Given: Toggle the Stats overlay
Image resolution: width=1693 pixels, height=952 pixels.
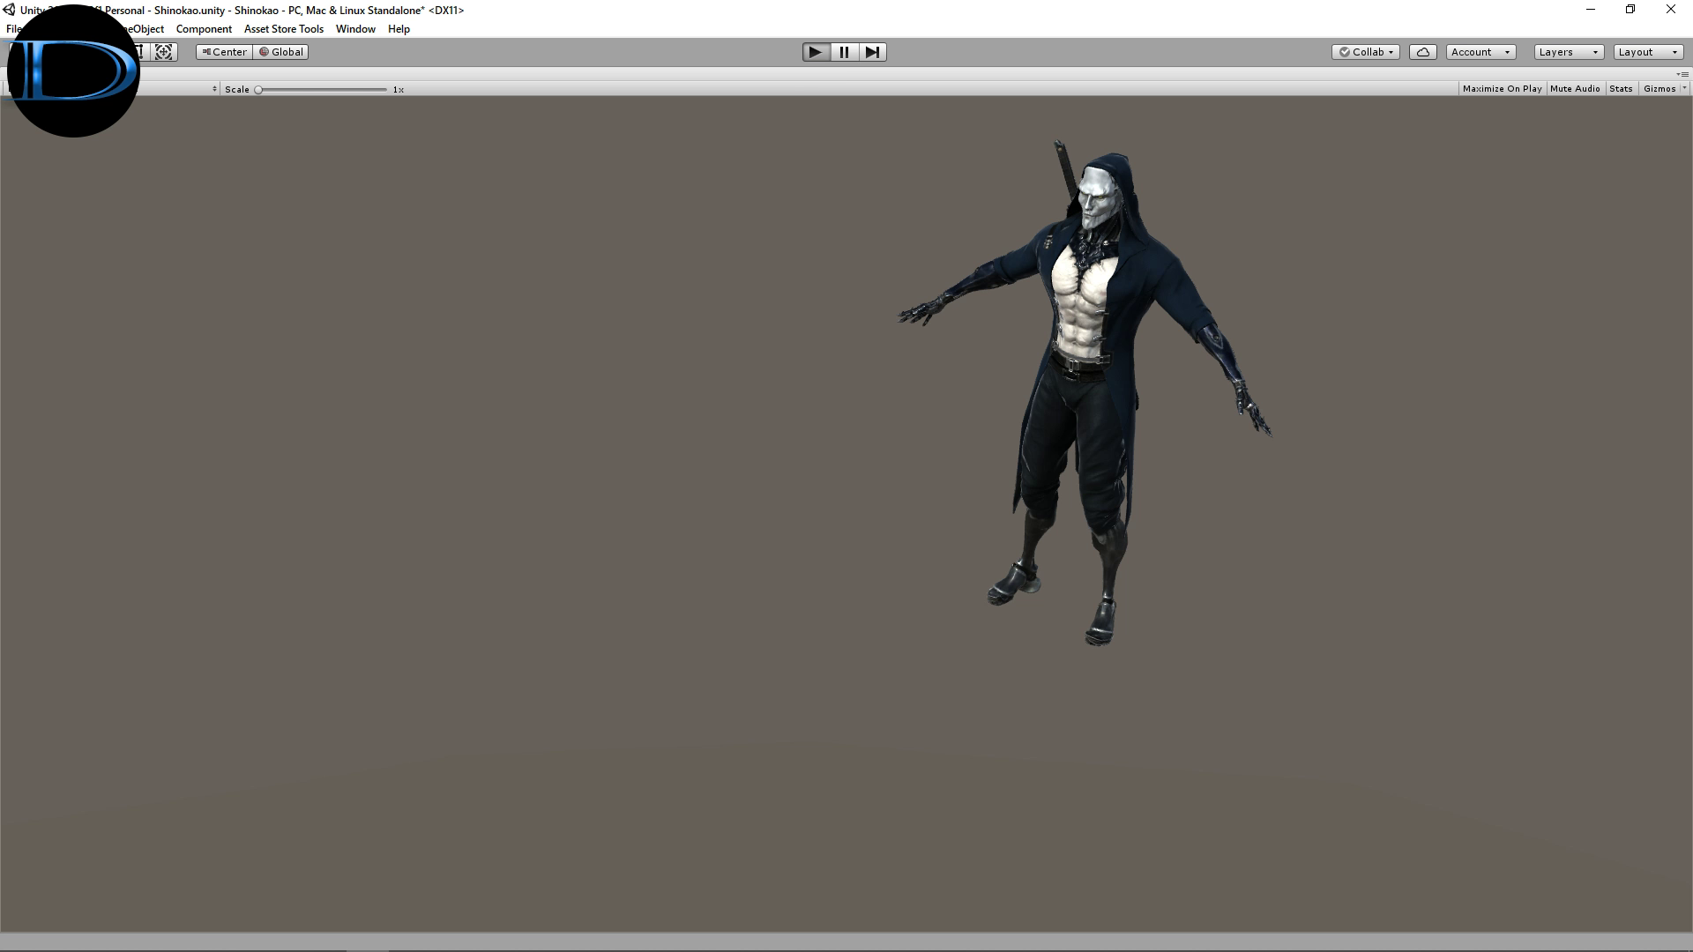Looking at the screenshot, I should 1621,89.
